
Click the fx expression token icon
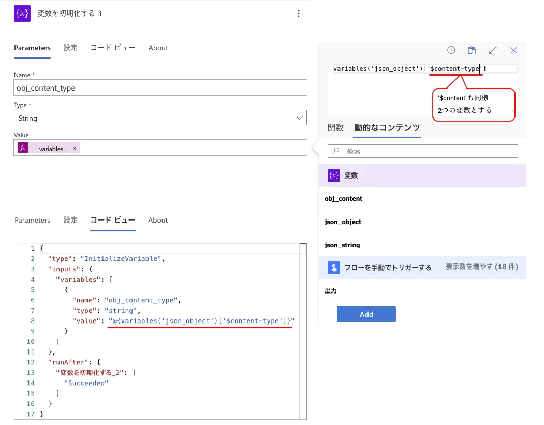[x=23, y=148]
